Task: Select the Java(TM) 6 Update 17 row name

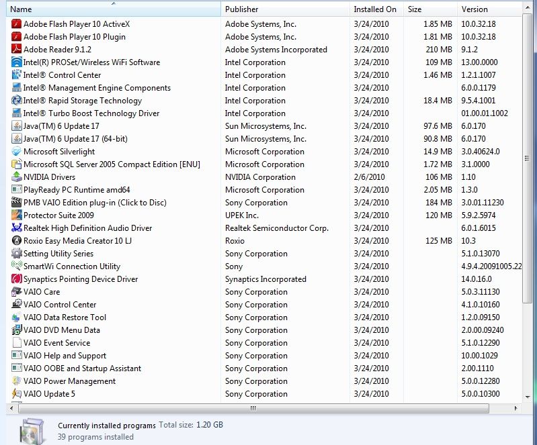Action: pos(61,126)
